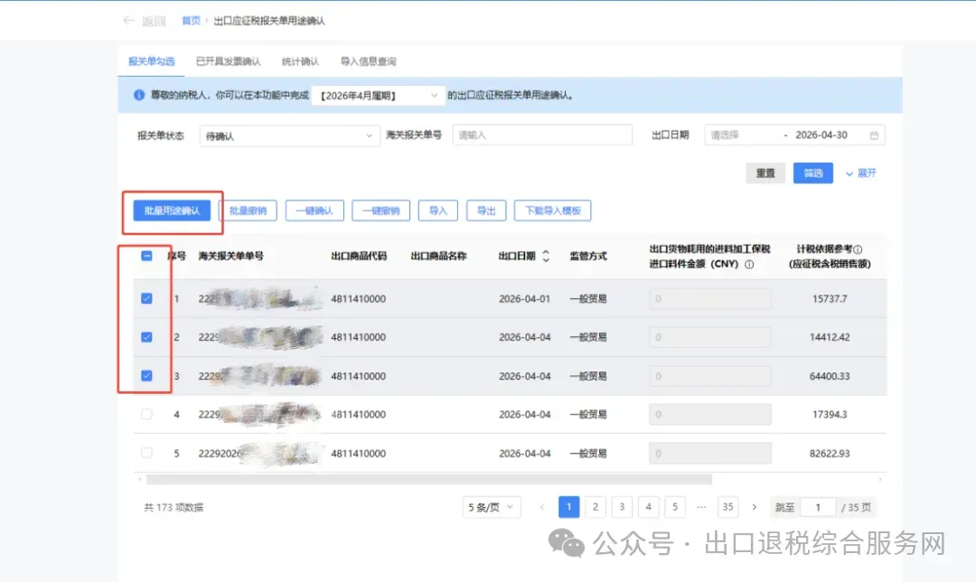Screen dimensions: 976x582
Task: Click the horizontal scrollbar under the table
Action: coord(429,480)
